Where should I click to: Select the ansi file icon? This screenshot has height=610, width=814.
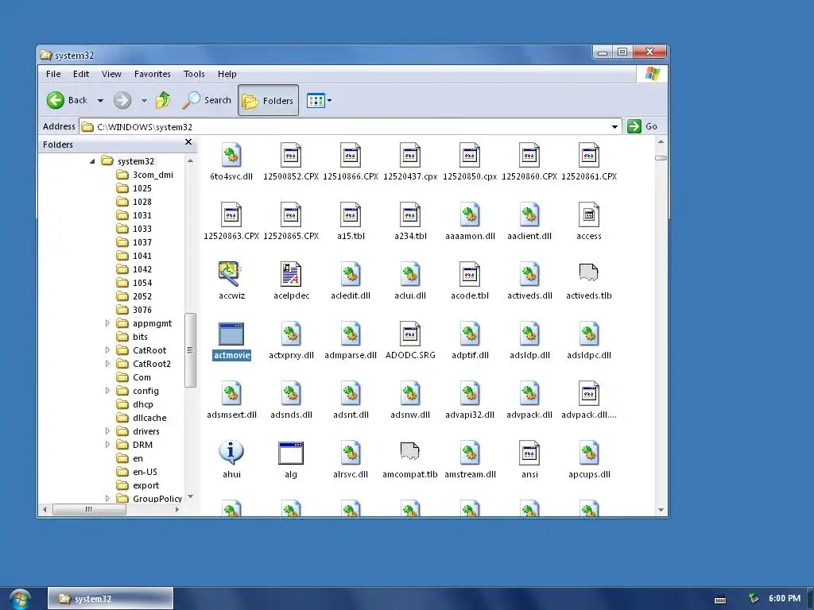[529, 453]
